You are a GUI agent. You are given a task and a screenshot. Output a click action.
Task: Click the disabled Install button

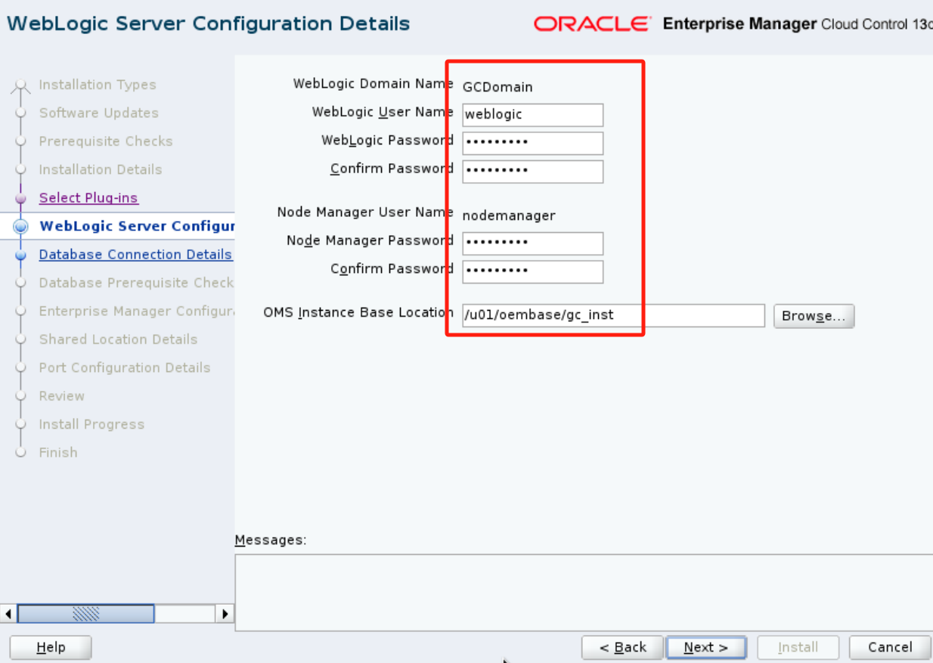(x=798, y=647)
